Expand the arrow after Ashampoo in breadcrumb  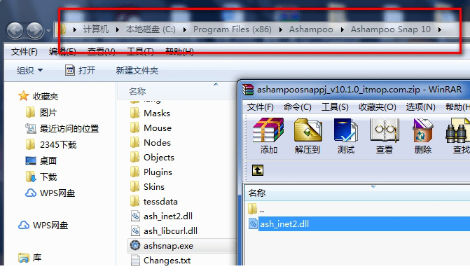click(x=342, y=29)
